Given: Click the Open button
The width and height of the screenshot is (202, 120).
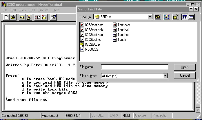Looking at the screenshot, I should [185, 67].
